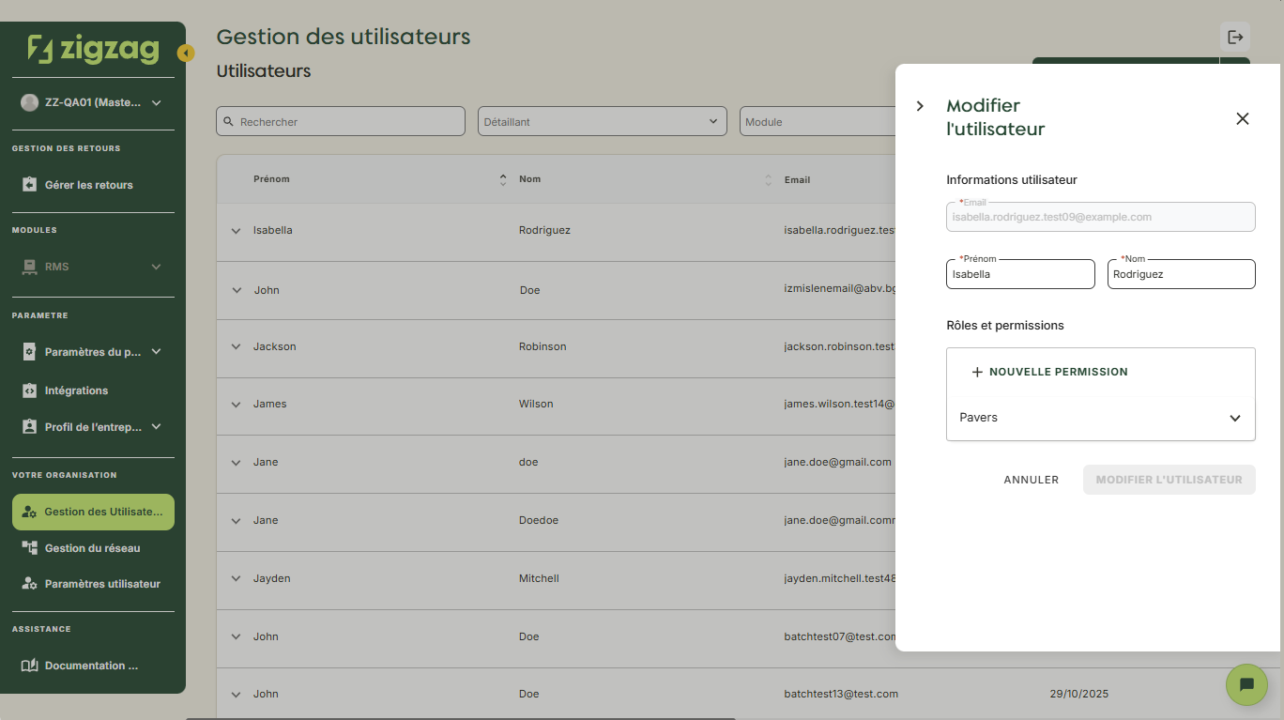The width and height of the screenshot is (1284, 720).
Task: Collapse the edit panel with chevron arrow
Action: pos(920,106)
